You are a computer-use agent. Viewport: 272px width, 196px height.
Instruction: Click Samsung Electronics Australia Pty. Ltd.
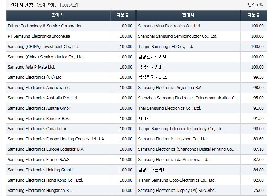point(43,98)
